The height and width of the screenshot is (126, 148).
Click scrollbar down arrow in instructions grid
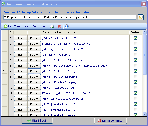144,114
